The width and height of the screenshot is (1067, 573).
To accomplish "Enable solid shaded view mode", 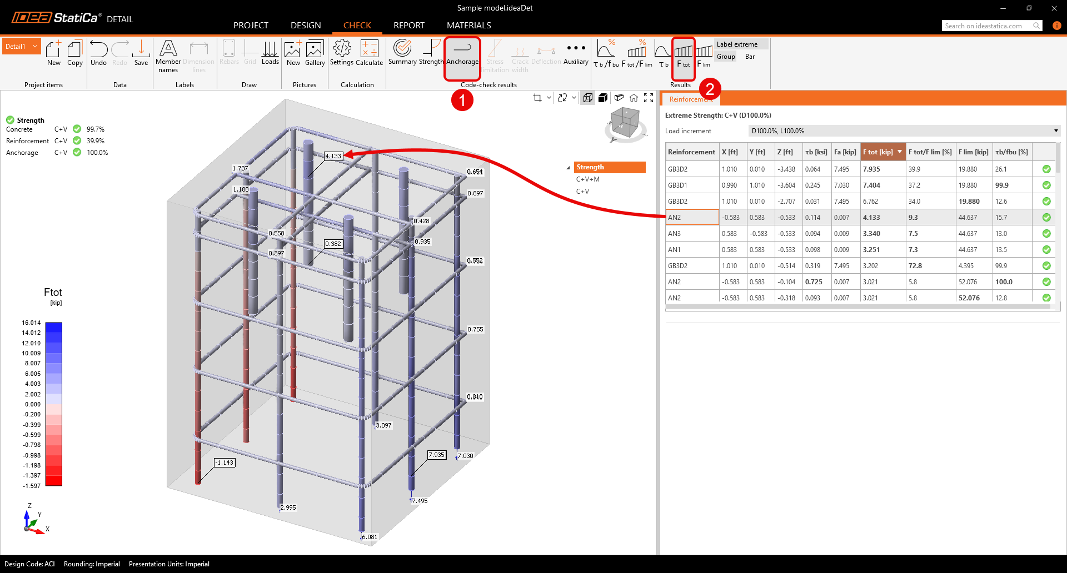I will pyautogui.click(x=603, y=98).
